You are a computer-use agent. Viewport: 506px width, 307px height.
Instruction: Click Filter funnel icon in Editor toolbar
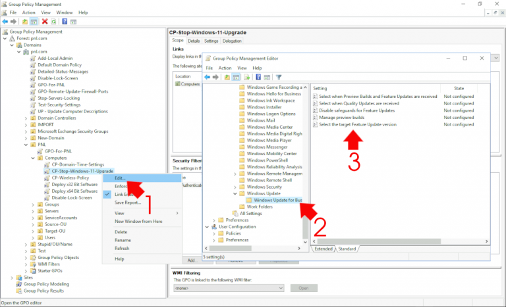point(279,78)
